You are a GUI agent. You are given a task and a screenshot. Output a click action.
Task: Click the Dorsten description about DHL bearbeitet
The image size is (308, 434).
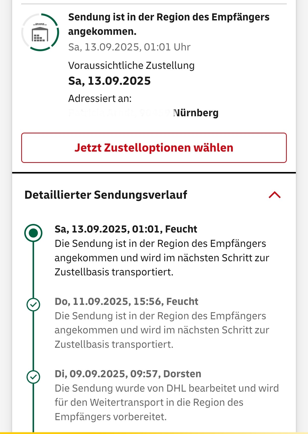point(167,402)
